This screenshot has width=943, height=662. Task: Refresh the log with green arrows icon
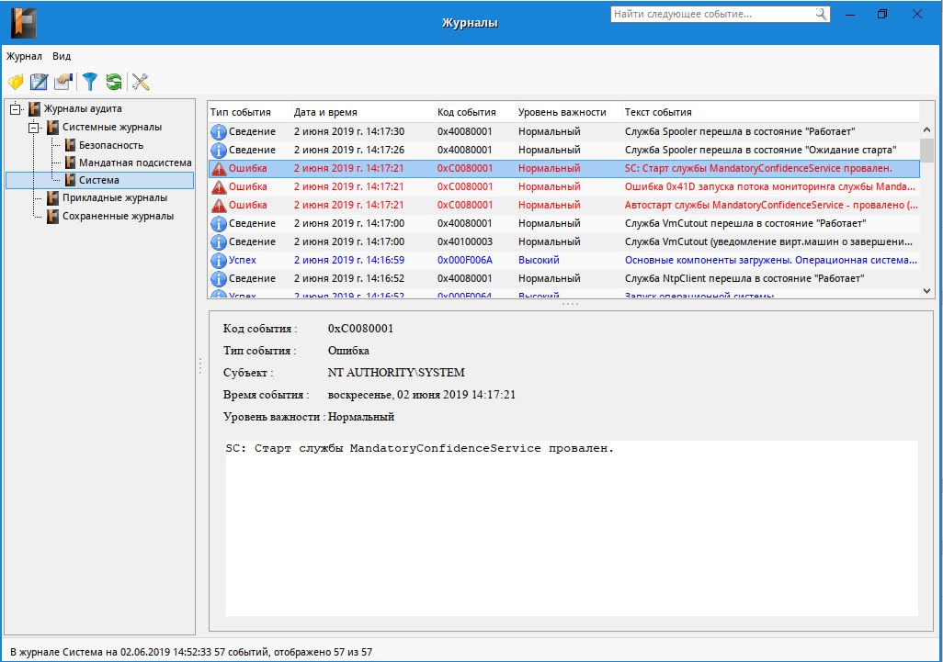tap(114, 82)
